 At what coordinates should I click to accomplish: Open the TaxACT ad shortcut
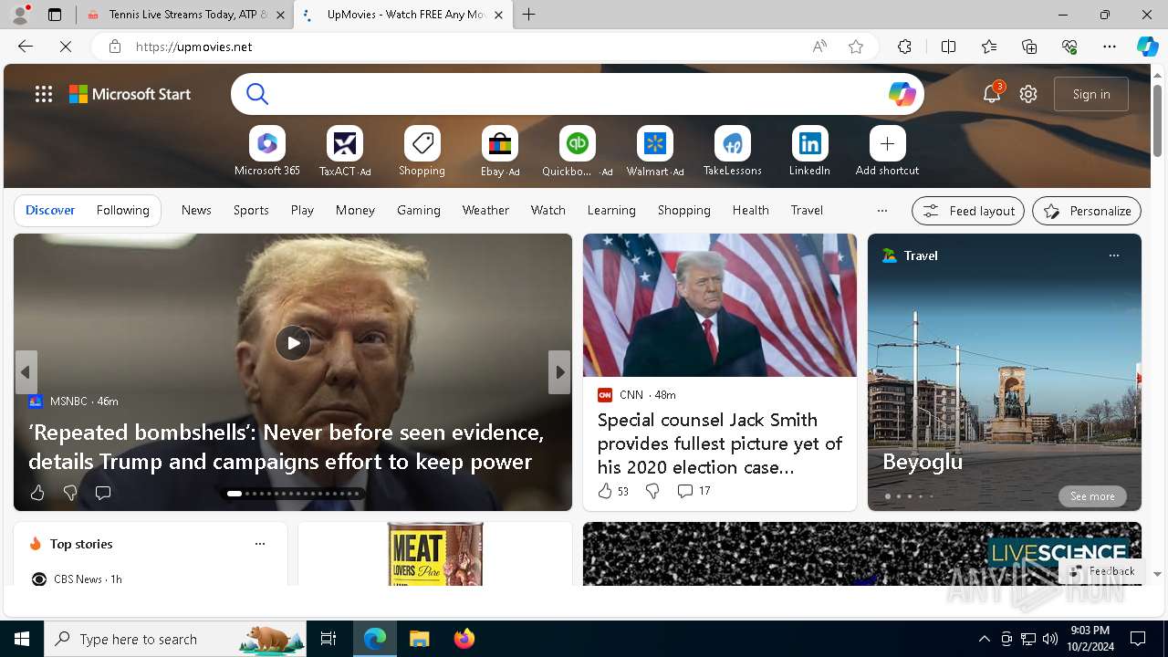click(345, 151)
